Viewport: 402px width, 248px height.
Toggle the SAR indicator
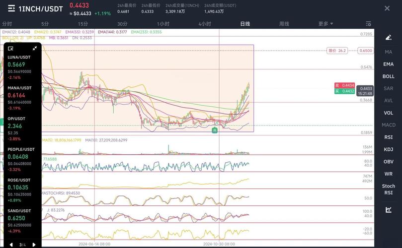tap(389, 89)
